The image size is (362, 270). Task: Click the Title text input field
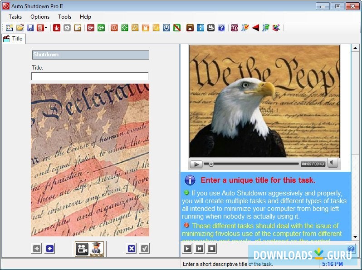[90, 76]
